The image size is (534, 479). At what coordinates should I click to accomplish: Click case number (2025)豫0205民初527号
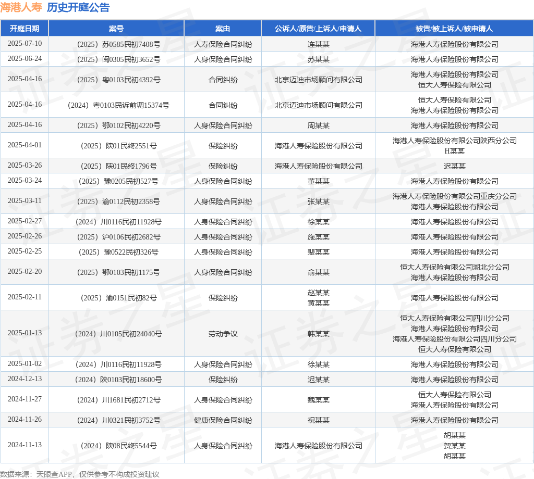118,181
